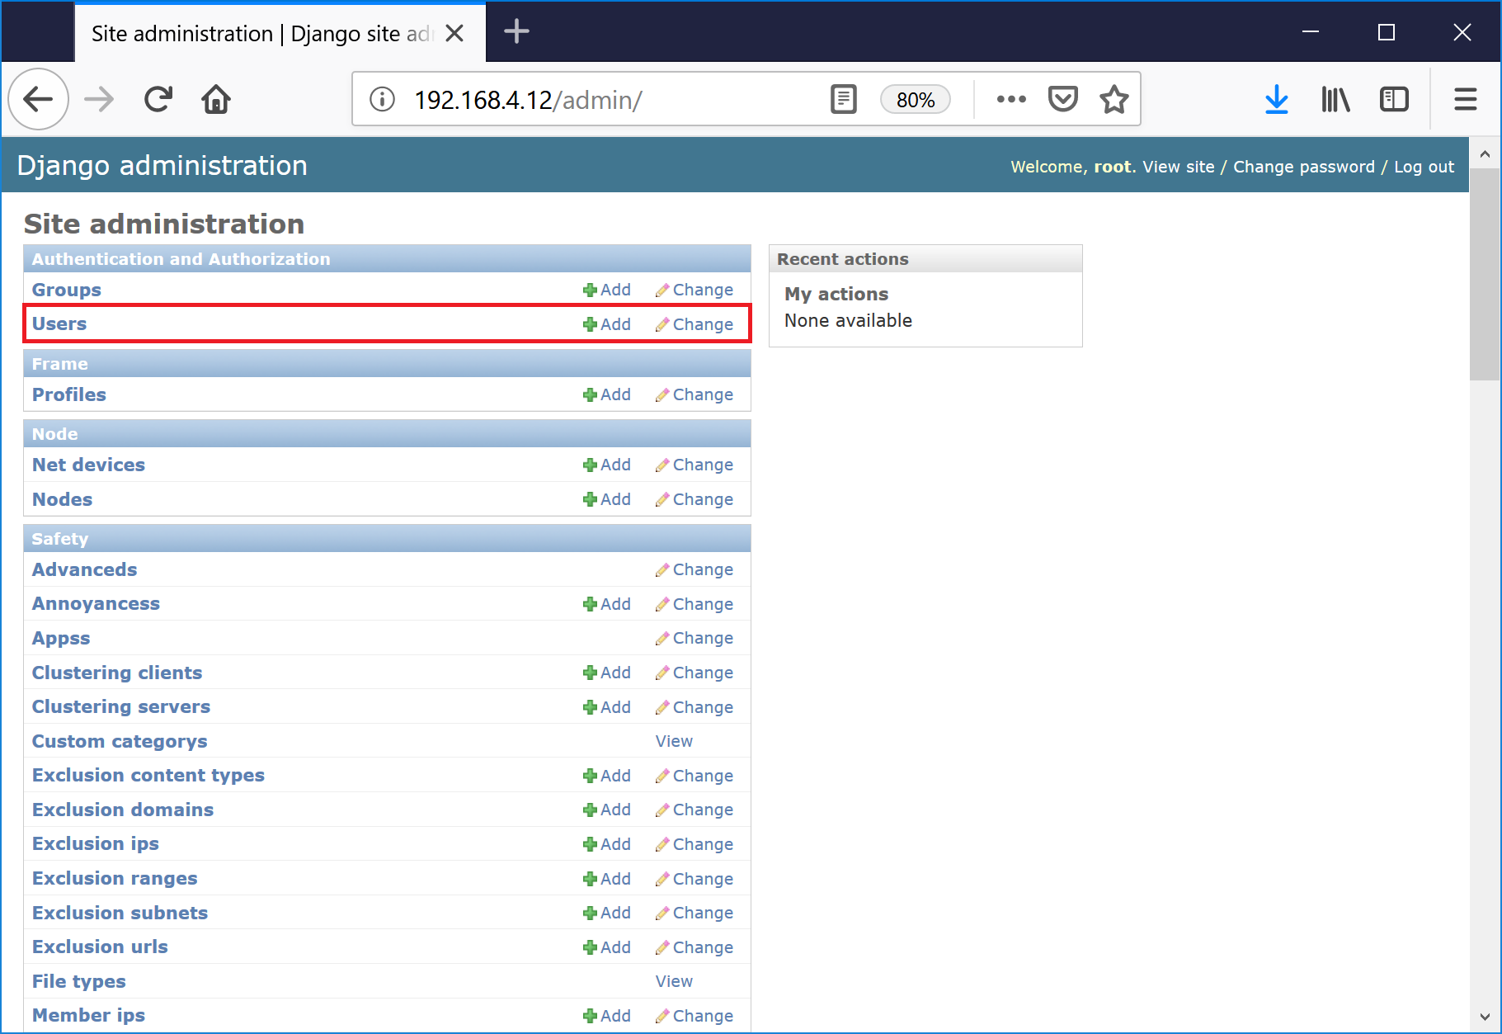Open the Nodes model link

[x=62, y=499]
